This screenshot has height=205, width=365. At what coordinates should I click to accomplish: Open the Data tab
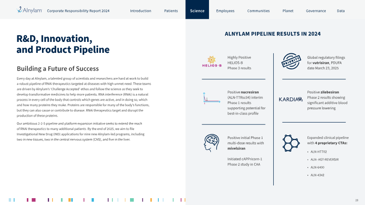coord(341,10)
